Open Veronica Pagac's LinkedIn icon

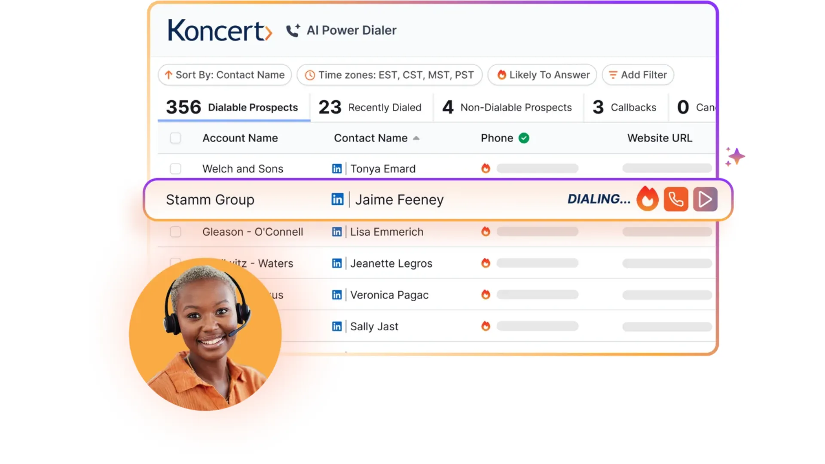click(x=337, y=295)
